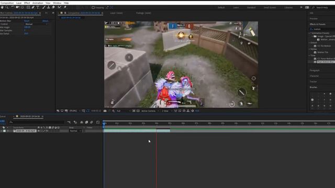This screenshot has width=335, height=188.
Task: Select the Hand tool in toolbar
Action: click(x=2, y=7)
